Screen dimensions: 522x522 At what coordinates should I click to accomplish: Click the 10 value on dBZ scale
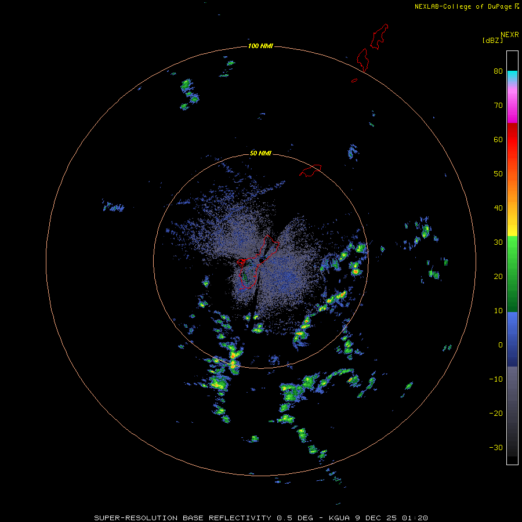[x=498, y=311]
